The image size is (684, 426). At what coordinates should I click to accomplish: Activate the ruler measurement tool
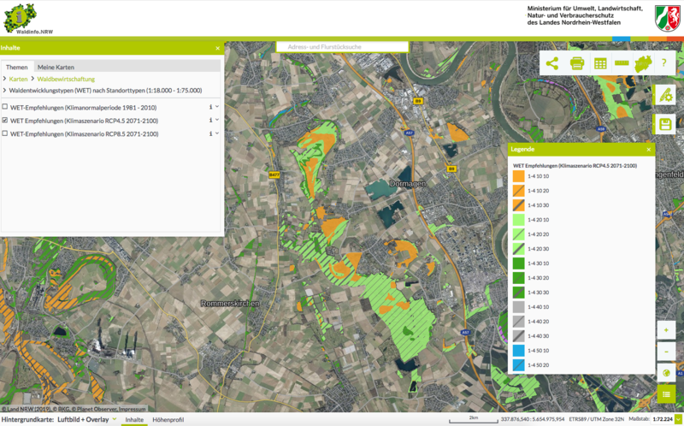point(622,63)
